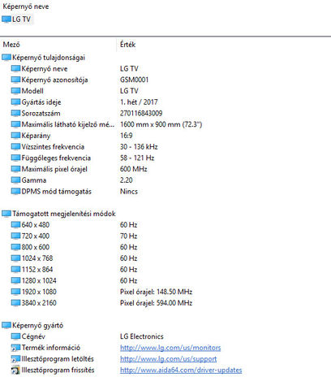Select the 2.20 gamma value
Image resolution: width=331 pixels, height=390 pixels.
point(127,180)
